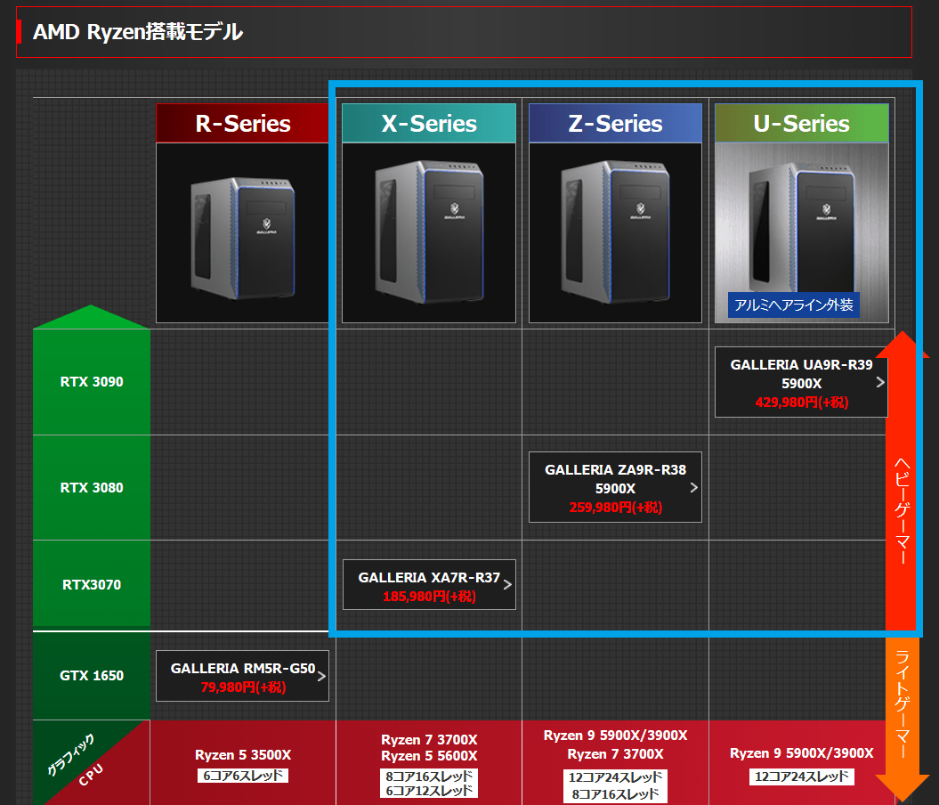
Task: Click Ryzen 9 5900X/3900X in U-Series column
Action: pyautogui.click(x=801, y=753)
